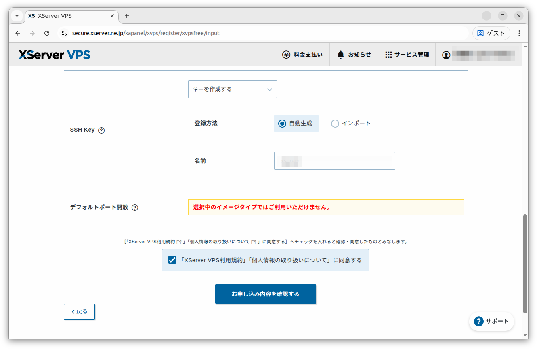Check notifications via the お知らせ bell icon

tap(354, 54)
